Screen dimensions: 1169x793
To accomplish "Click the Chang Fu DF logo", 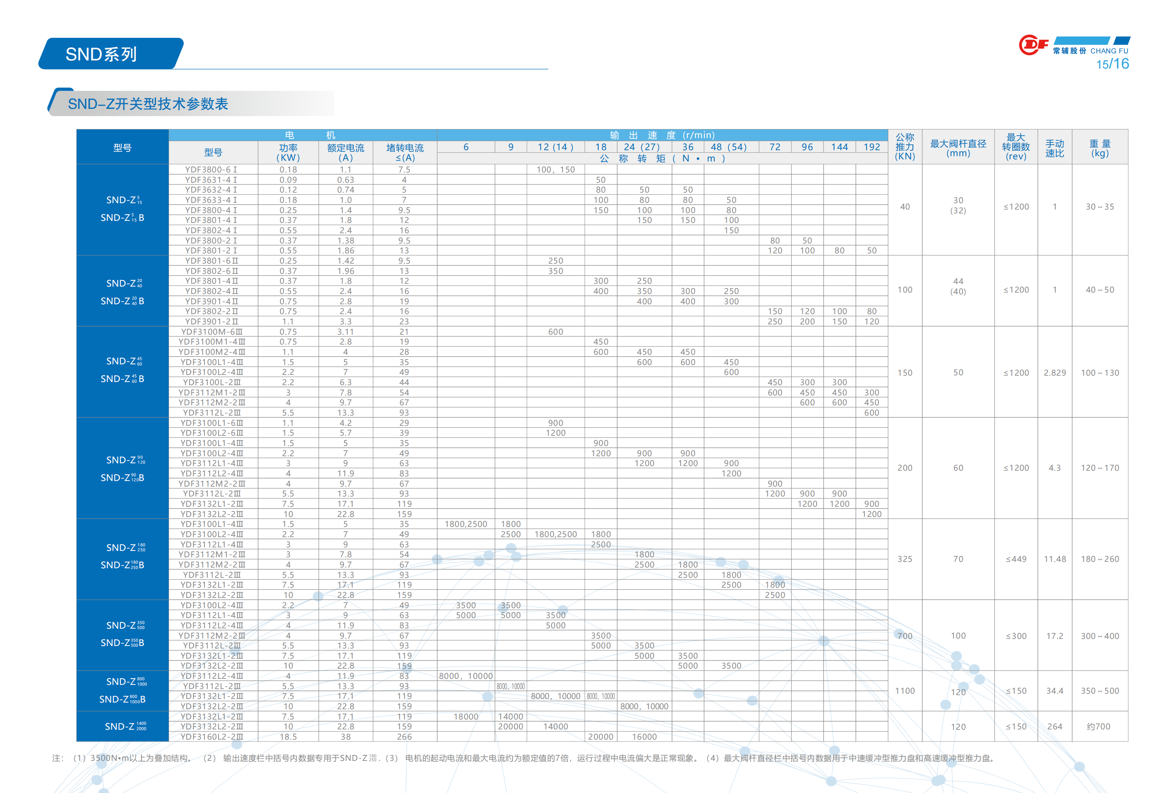I will click(1033, 45).
